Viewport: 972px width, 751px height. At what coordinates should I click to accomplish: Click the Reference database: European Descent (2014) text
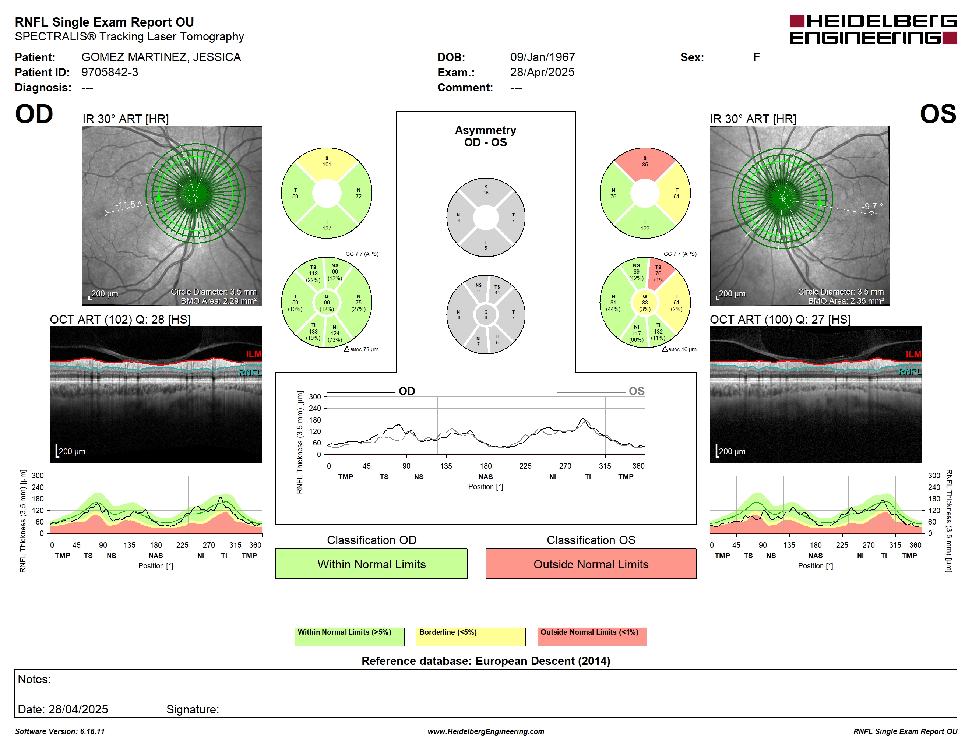tap(486, 661)
